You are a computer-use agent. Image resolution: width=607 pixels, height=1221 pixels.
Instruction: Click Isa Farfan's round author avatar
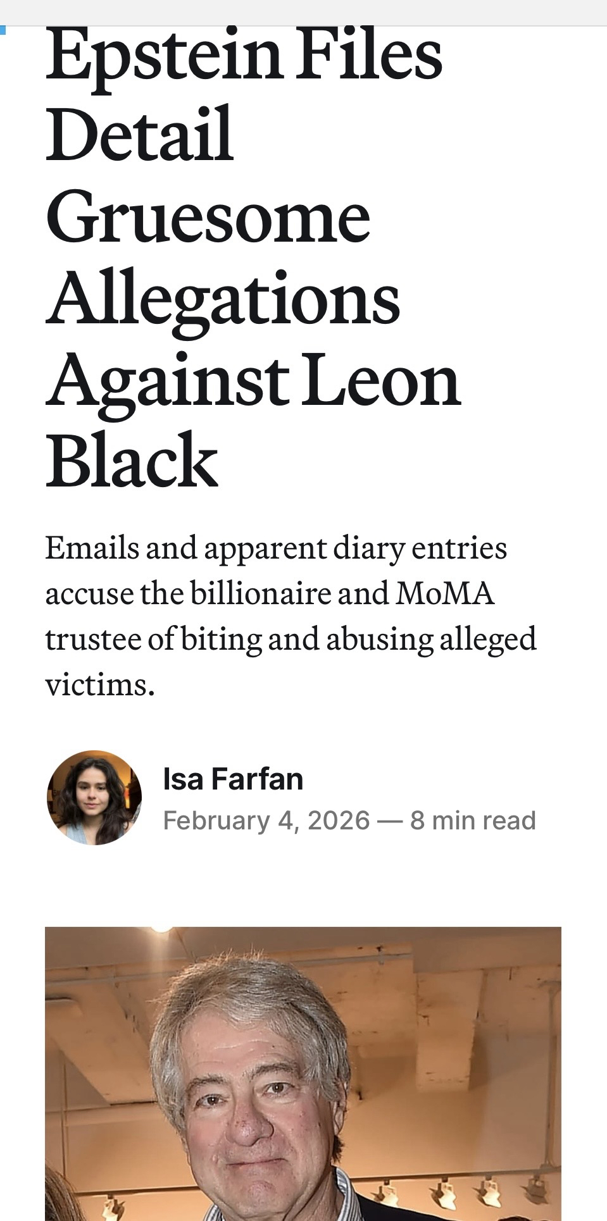[x=94, y=797]
